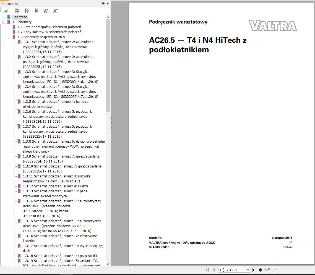Open bookmark 1.3.6 przełącznik kombinowany

click(57, 116)
